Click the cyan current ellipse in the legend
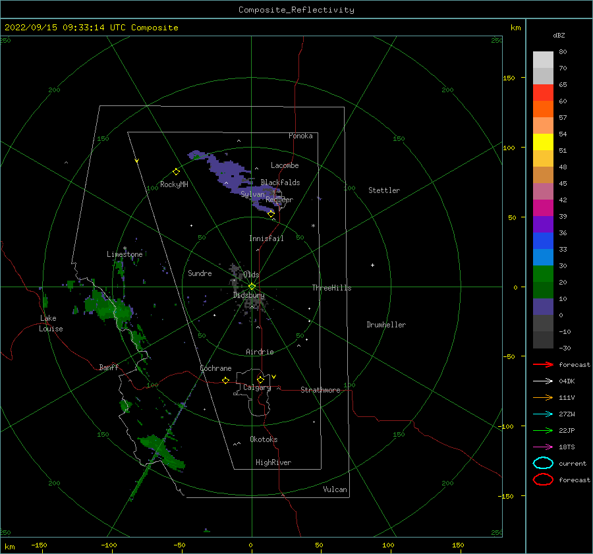 543,463
